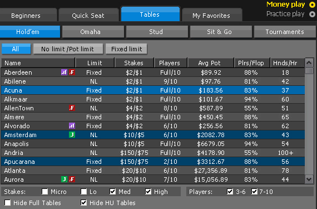Enable the Lo stakes checkbox

pos(83,191)
